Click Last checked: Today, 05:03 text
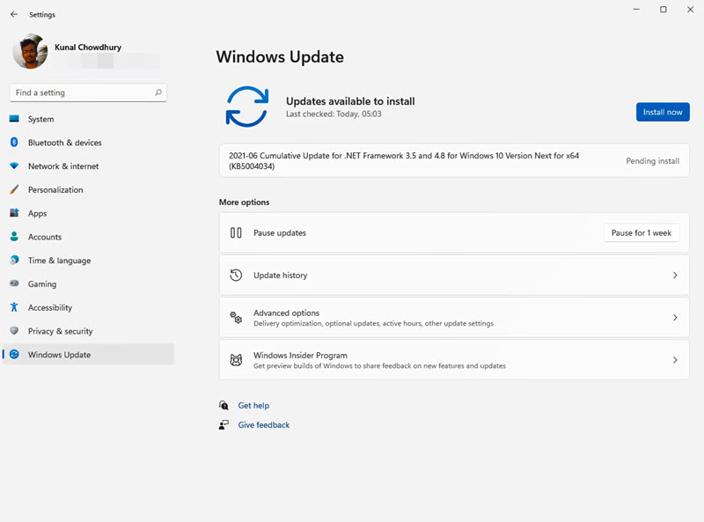The width and height of the screenshot is (704, 522). click(334, 114)
